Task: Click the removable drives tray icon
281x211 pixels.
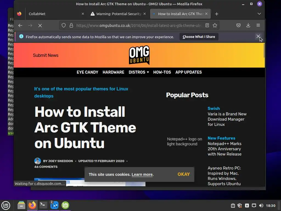Action: pyautogui.click(x=247, y=206)
